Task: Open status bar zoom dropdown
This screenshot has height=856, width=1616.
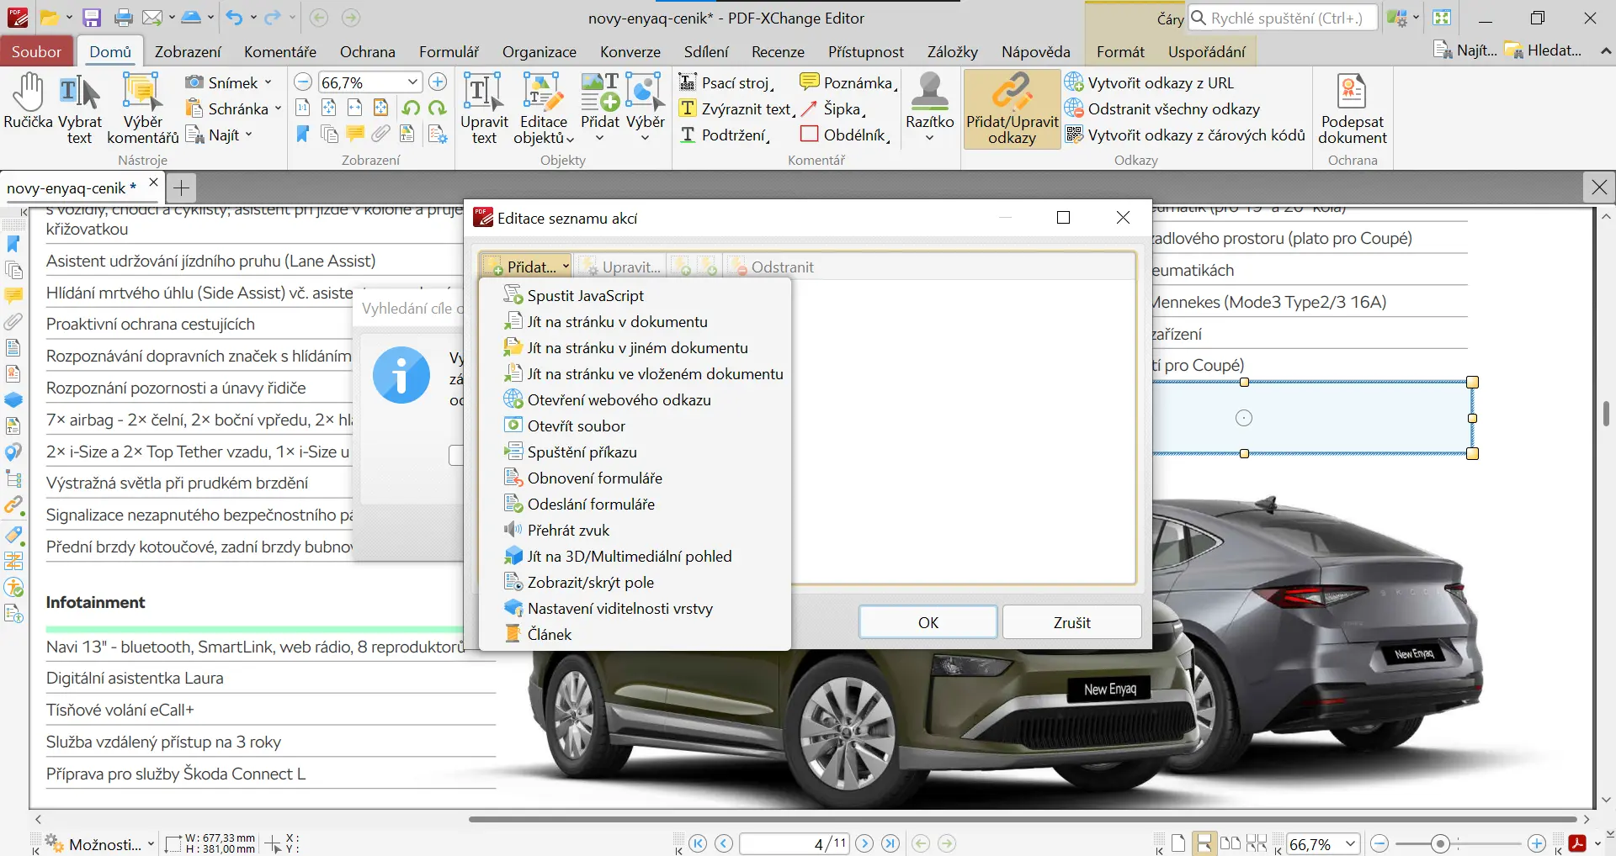Action: point(1350,843)
